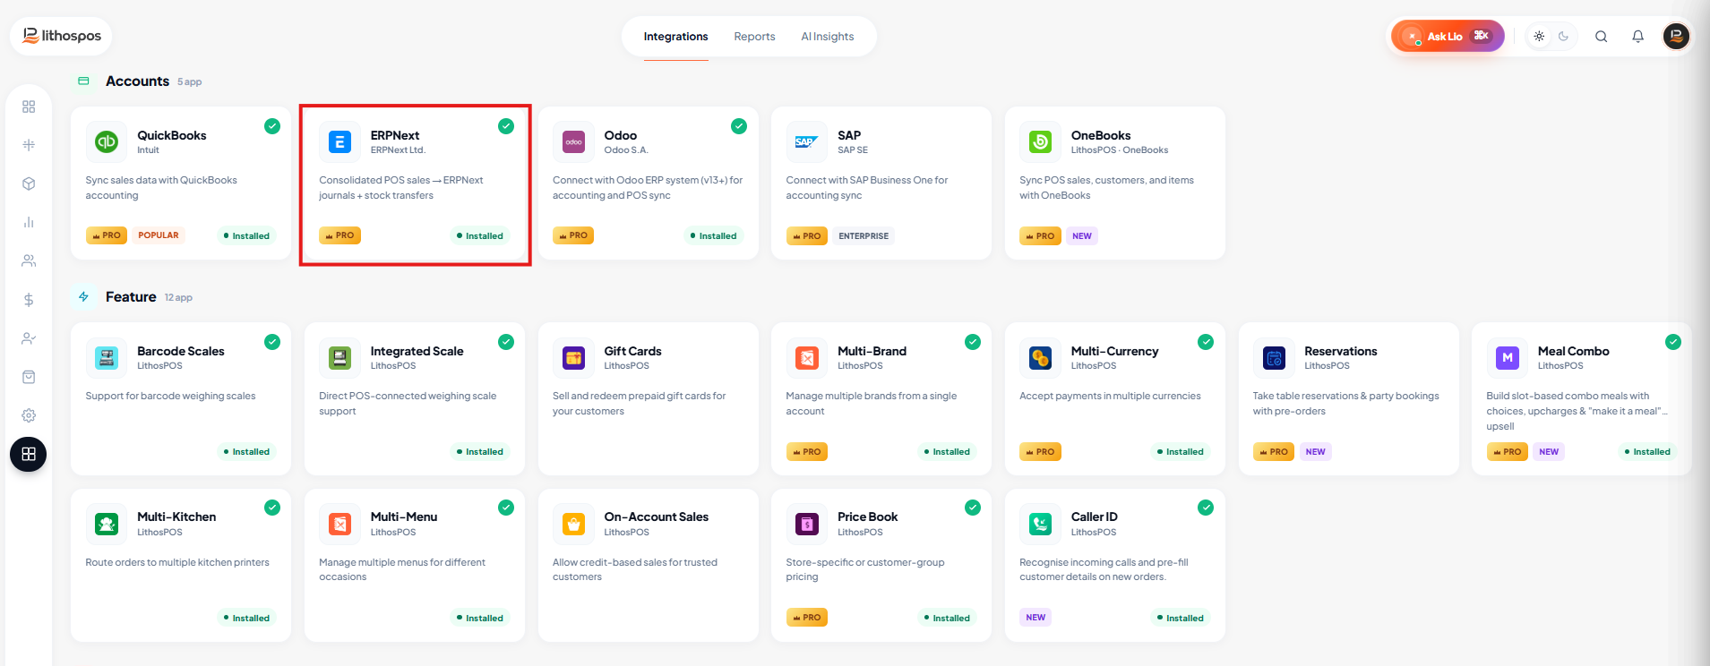Switch to the Reports tab
1710x666 pixels.
754,37
